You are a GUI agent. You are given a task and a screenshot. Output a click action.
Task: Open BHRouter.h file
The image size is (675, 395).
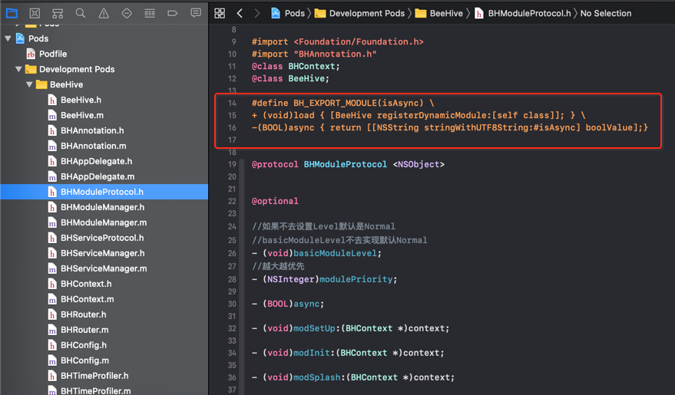pyautogui.click(x=84, y=314)
